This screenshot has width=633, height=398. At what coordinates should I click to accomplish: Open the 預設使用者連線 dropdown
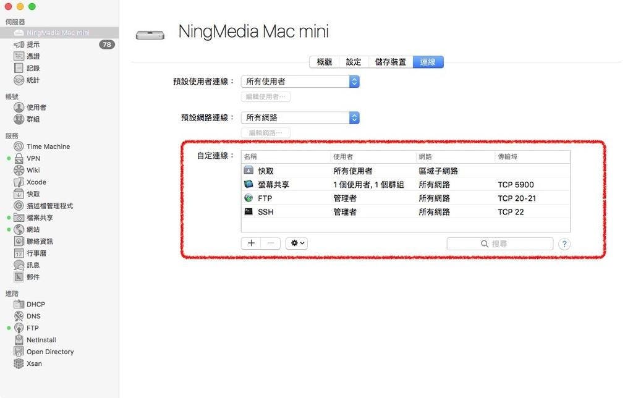300,82
